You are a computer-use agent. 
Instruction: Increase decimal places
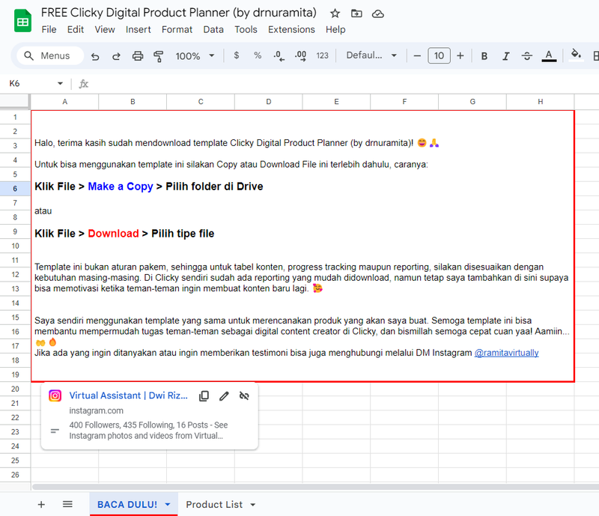pos(301,56)
